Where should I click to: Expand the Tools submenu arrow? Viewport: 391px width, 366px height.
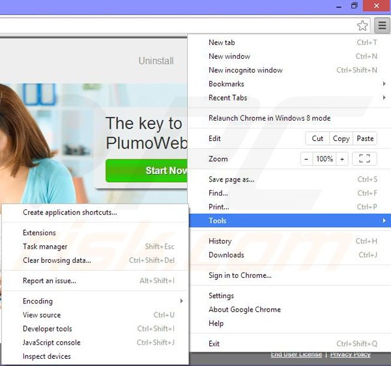tap(384, 221)
